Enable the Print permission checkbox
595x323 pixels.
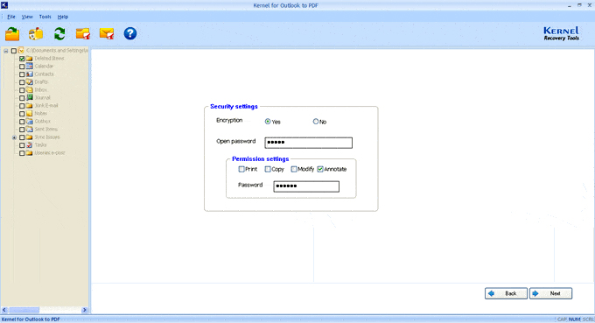coord(241,169)
